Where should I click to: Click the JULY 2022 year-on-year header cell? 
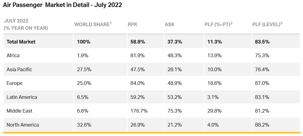(x=26, y=24)
